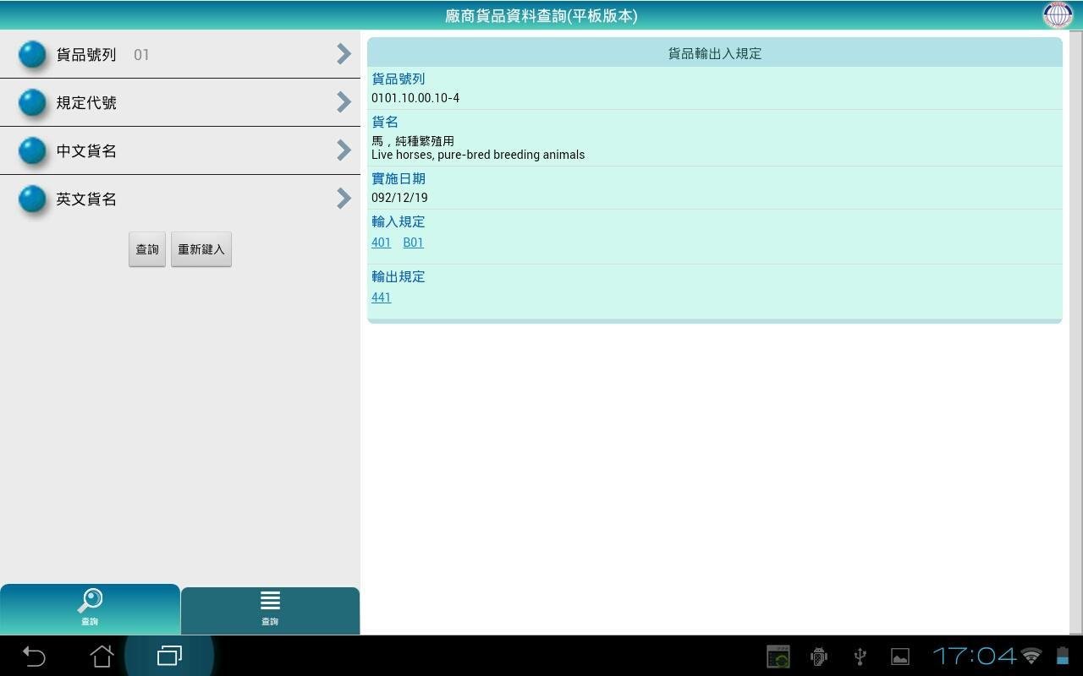The height and width of the screenshot is (676, 1083).
Task: Click the 實施日期 field label
Action: 399,179
